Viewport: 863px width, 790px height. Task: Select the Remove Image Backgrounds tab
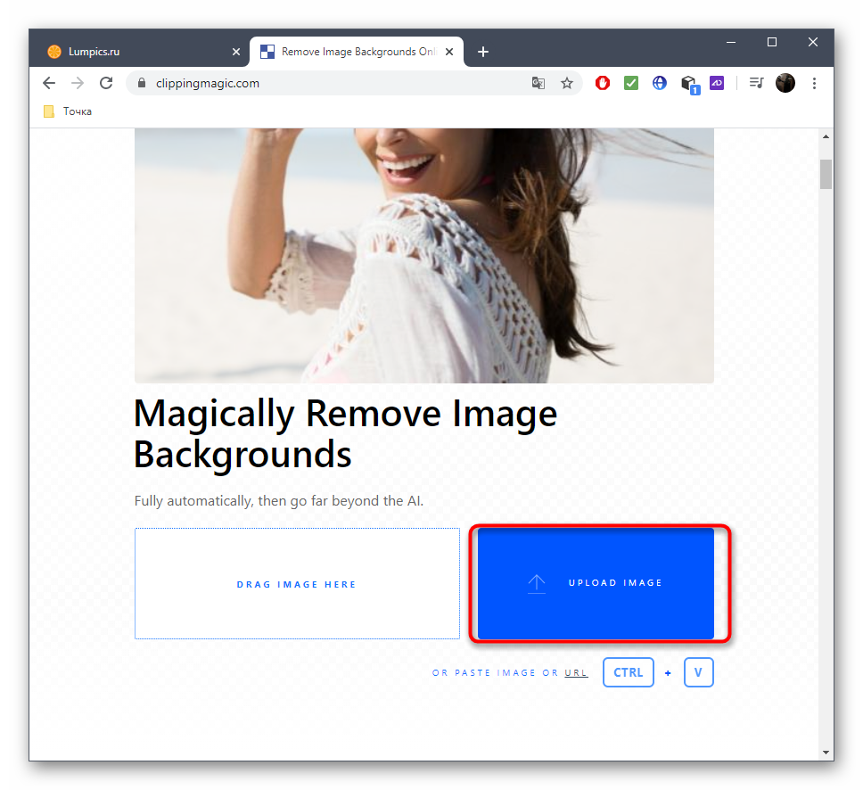[357, 52]
